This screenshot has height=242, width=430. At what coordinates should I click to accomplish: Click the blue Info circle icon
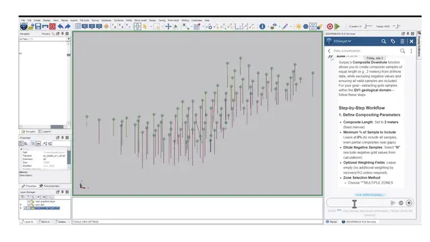[262, 26]
